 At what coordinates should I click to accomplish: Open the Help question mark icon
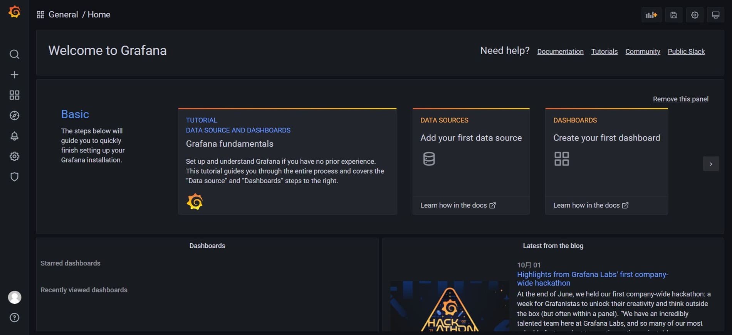pyautogui.click(x=14, y=318)
